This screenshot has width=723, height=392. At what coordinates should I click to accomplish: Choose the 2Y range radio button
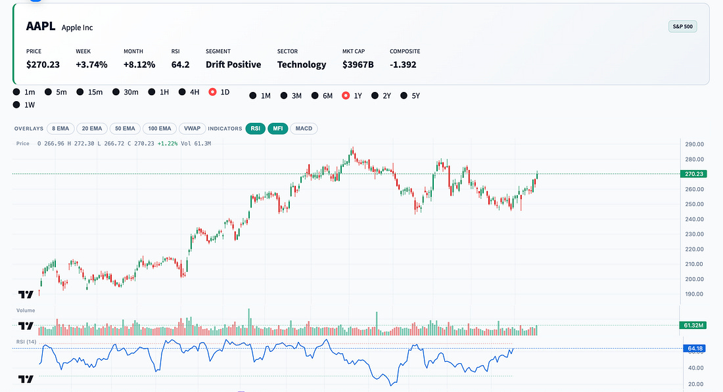click(375, 96)
